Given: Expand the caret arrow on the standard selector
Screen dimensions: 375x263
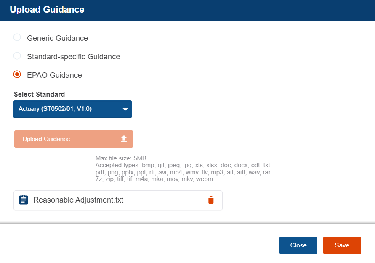Looking at the screenshot, I should (x=125, y=110).
